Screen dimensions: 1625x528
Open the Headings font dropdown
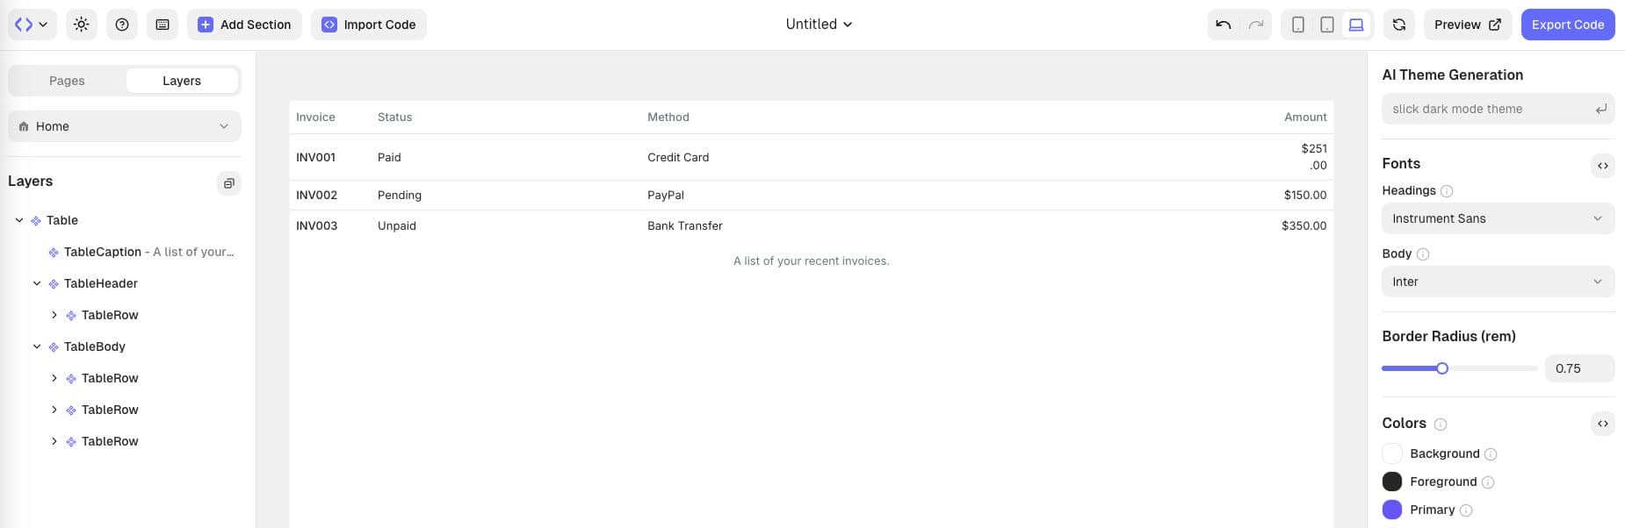1497,218
